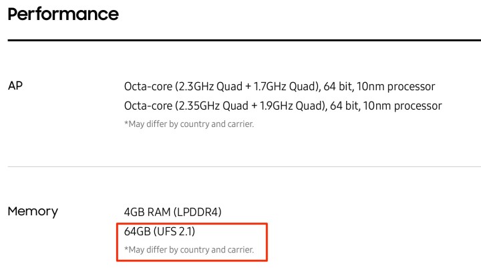Click the disclaimer note under AP specs
Screen dimensions: 481x274
click(189, 124)
